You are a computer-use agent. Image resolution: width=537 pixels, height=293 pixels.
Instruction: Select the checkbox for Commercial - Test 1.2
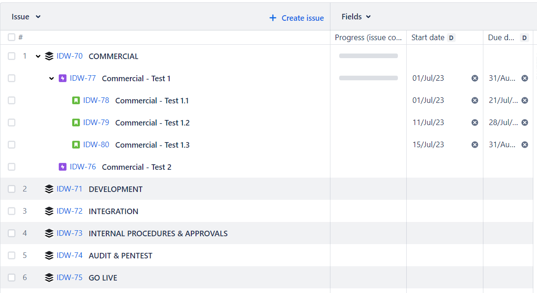(12, 122)
